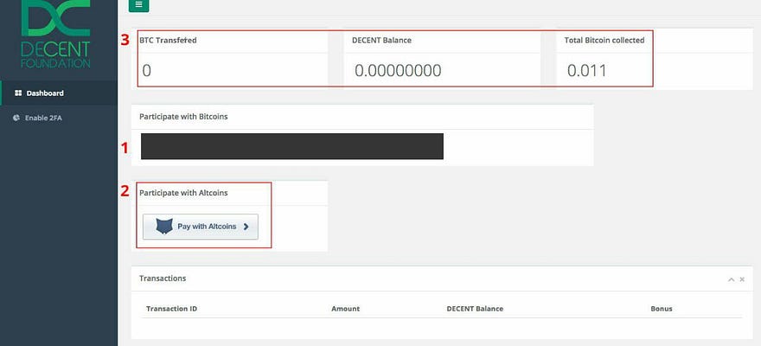This screenshot has height=346, width=761.
Task: Click the Participate with Altcoins heading
Action: [183, 193]
